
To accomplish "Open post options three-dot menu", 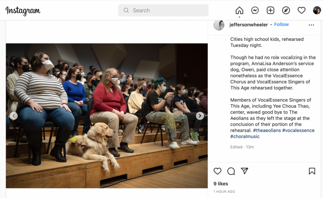I will pyautogui.click(x=311, y=25).
